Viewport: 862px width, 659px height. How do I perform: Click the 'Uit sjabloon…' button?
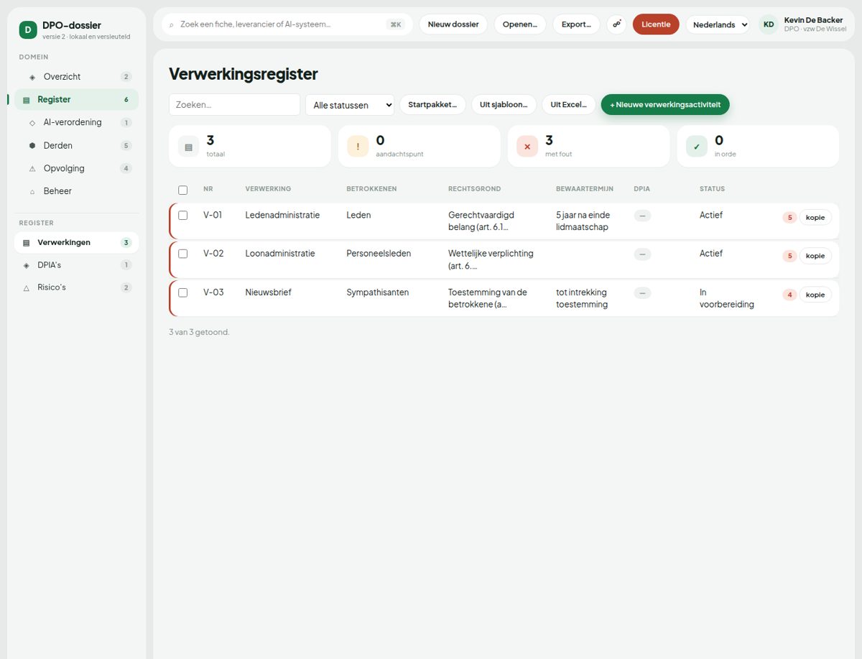504,105
